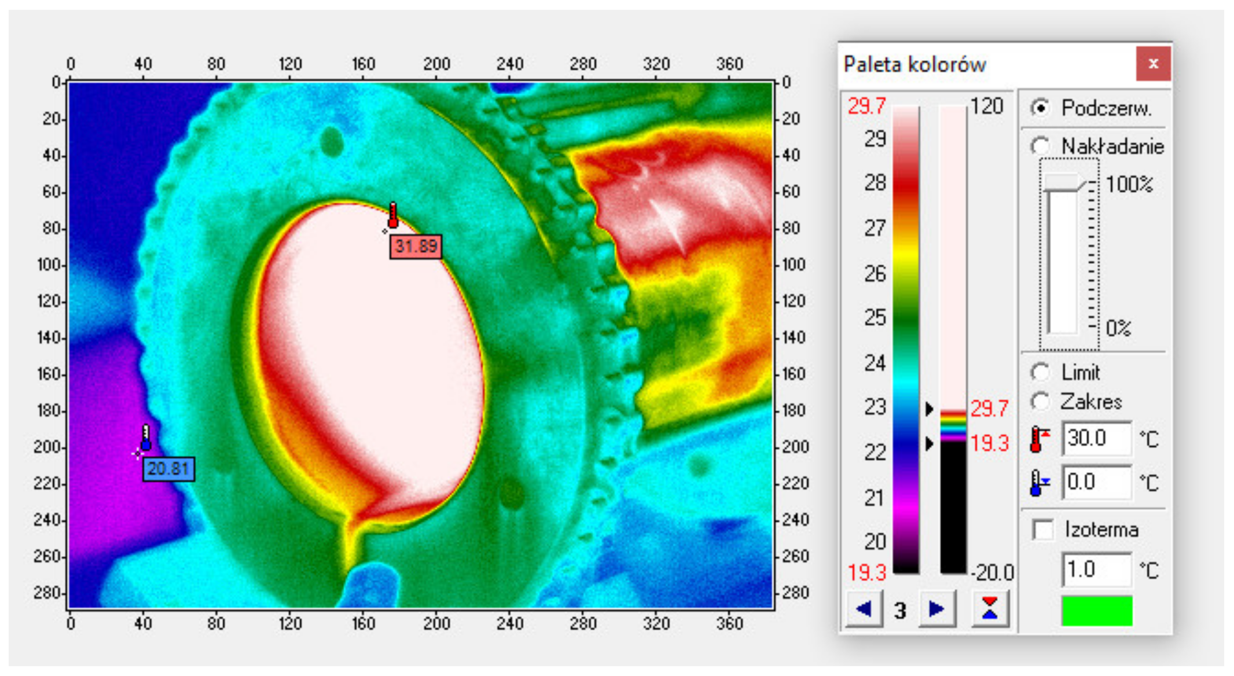Select the Nakładanie radio option
1234x676 pixels.
(x=1040, y=146)
